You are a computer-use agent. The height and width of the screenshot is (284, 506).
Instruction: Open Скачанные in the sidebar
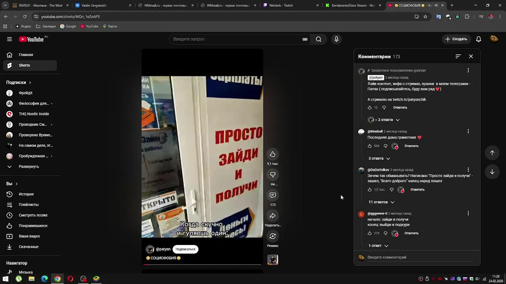point(30,247)
